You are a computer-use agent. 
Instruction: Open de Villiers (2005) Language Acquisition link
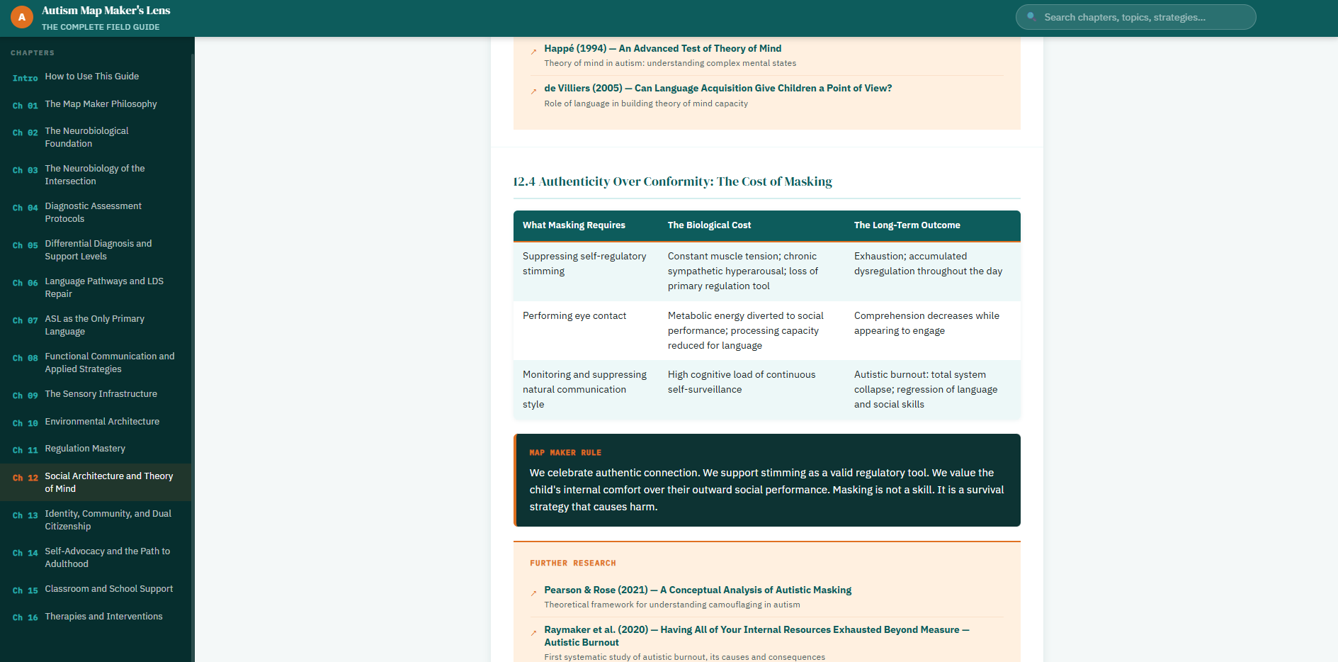[x=718, y=88]
